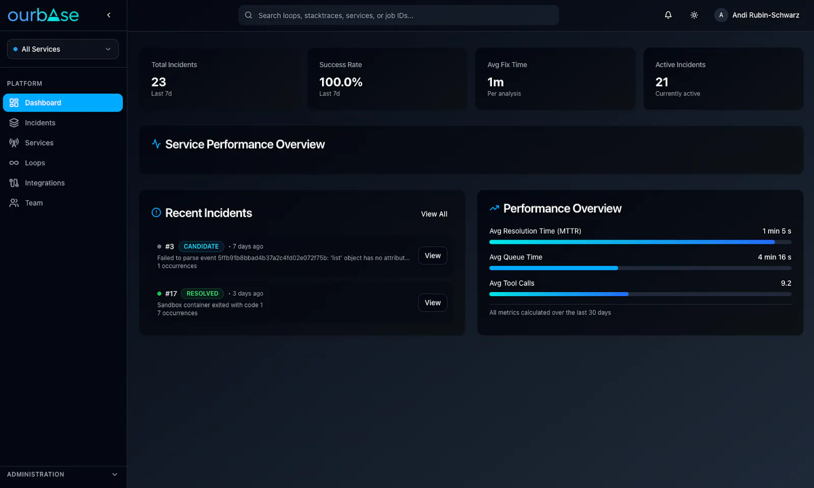Click View All incidents link
The width and height of the screenshot is (814, 488).
pyautogui.click(x=434, y=214)
